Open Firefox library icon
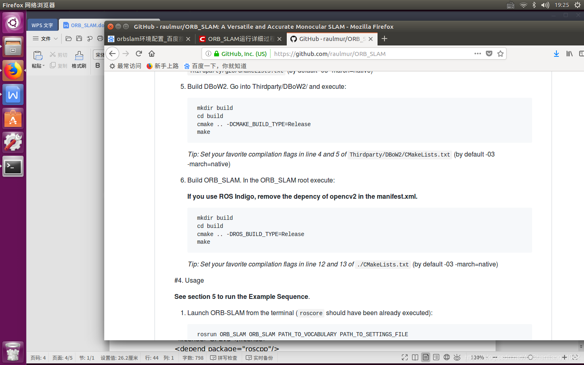 (569, 54)
